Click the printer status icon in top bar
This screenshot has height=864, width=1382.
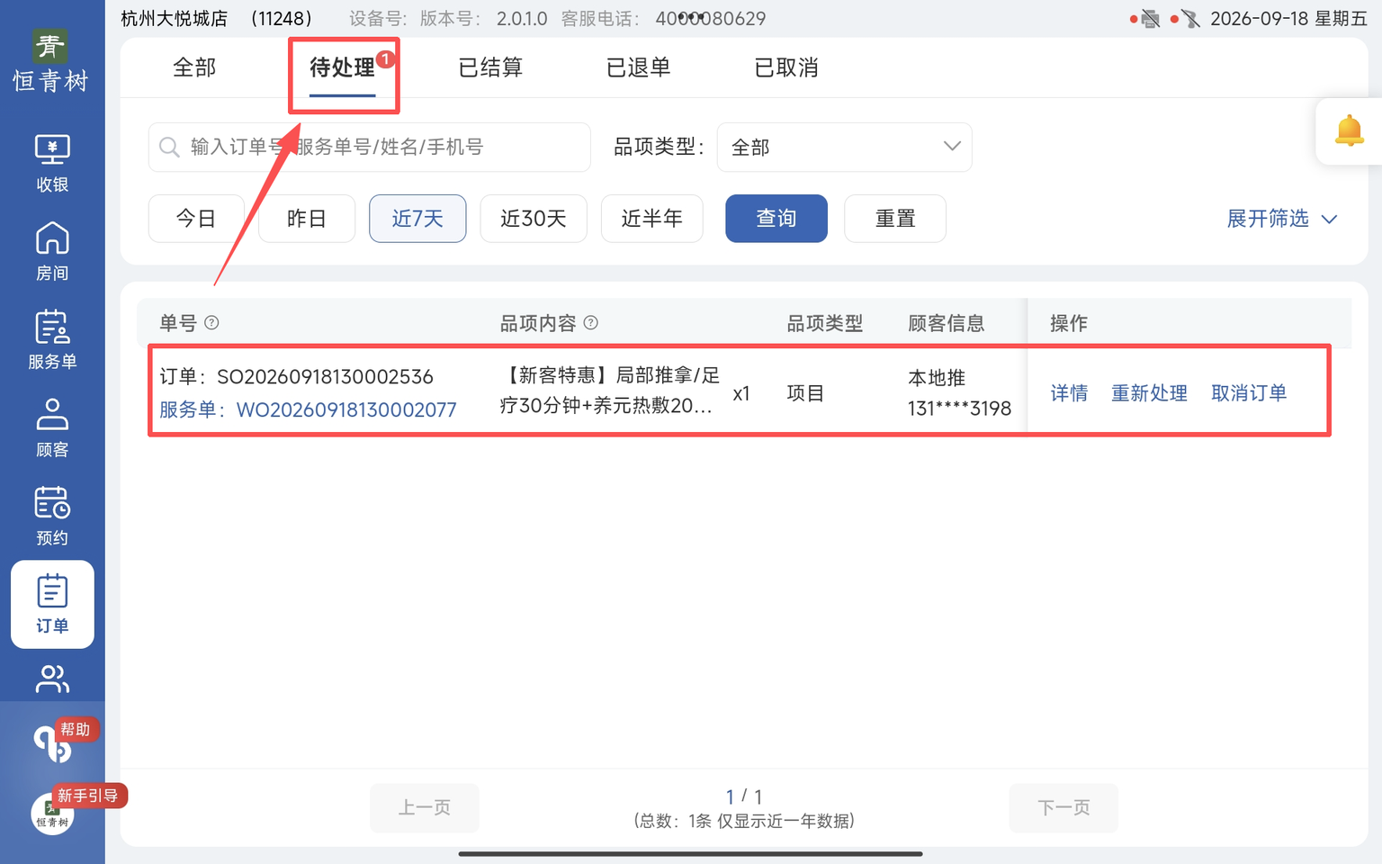coord(1150,19)
